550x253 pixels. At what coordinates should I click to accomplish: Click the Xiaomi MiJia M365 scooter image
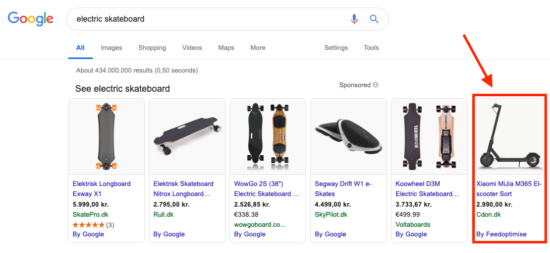(509, 136)
